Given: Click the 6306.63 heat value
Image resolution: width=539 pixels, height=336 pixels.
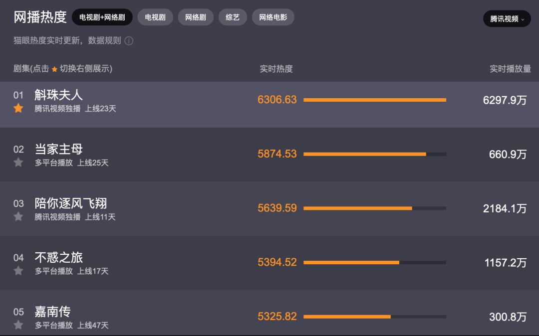Looking at the screenshot, I should click(277, 100).
